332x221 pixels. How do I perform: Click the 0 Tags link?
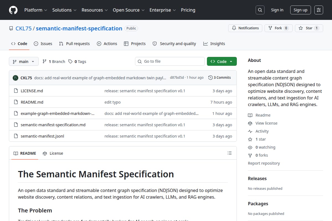(x=77, y=61)
